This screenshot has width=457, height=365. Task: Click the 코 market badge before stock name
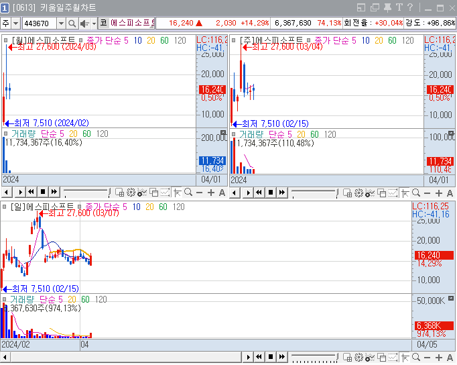click(x=104, y=23)
